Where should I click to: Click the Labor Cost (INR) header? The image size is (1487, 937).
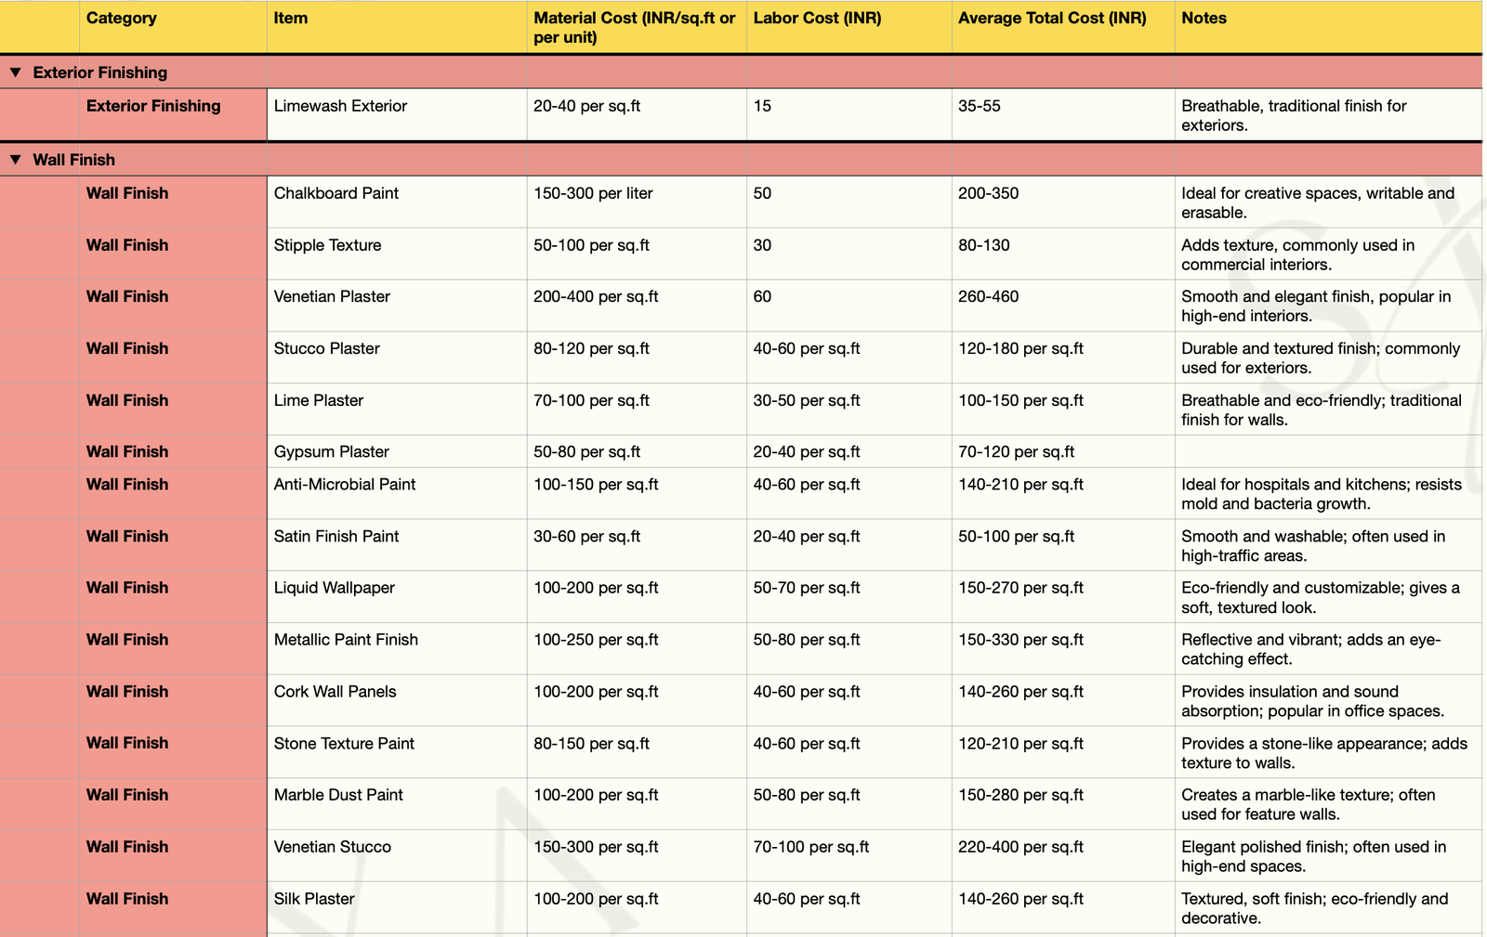[x=817, y=19]
